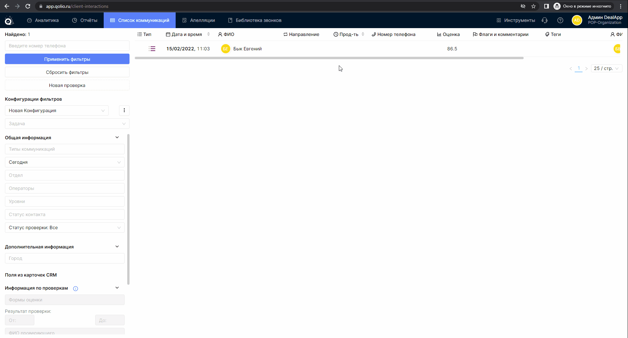Sort by Дата и время column
Viewport: 628px width, 338px height.
coord(208,34)
